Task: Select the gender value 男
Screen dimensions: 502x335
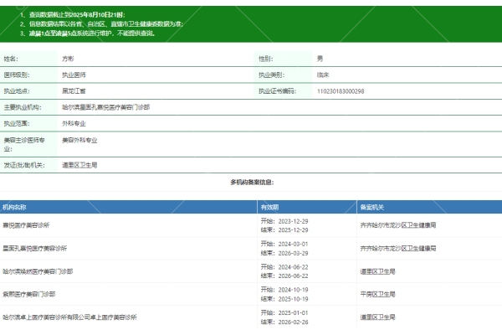Action: pyautogui.click(x=320, y=59)
